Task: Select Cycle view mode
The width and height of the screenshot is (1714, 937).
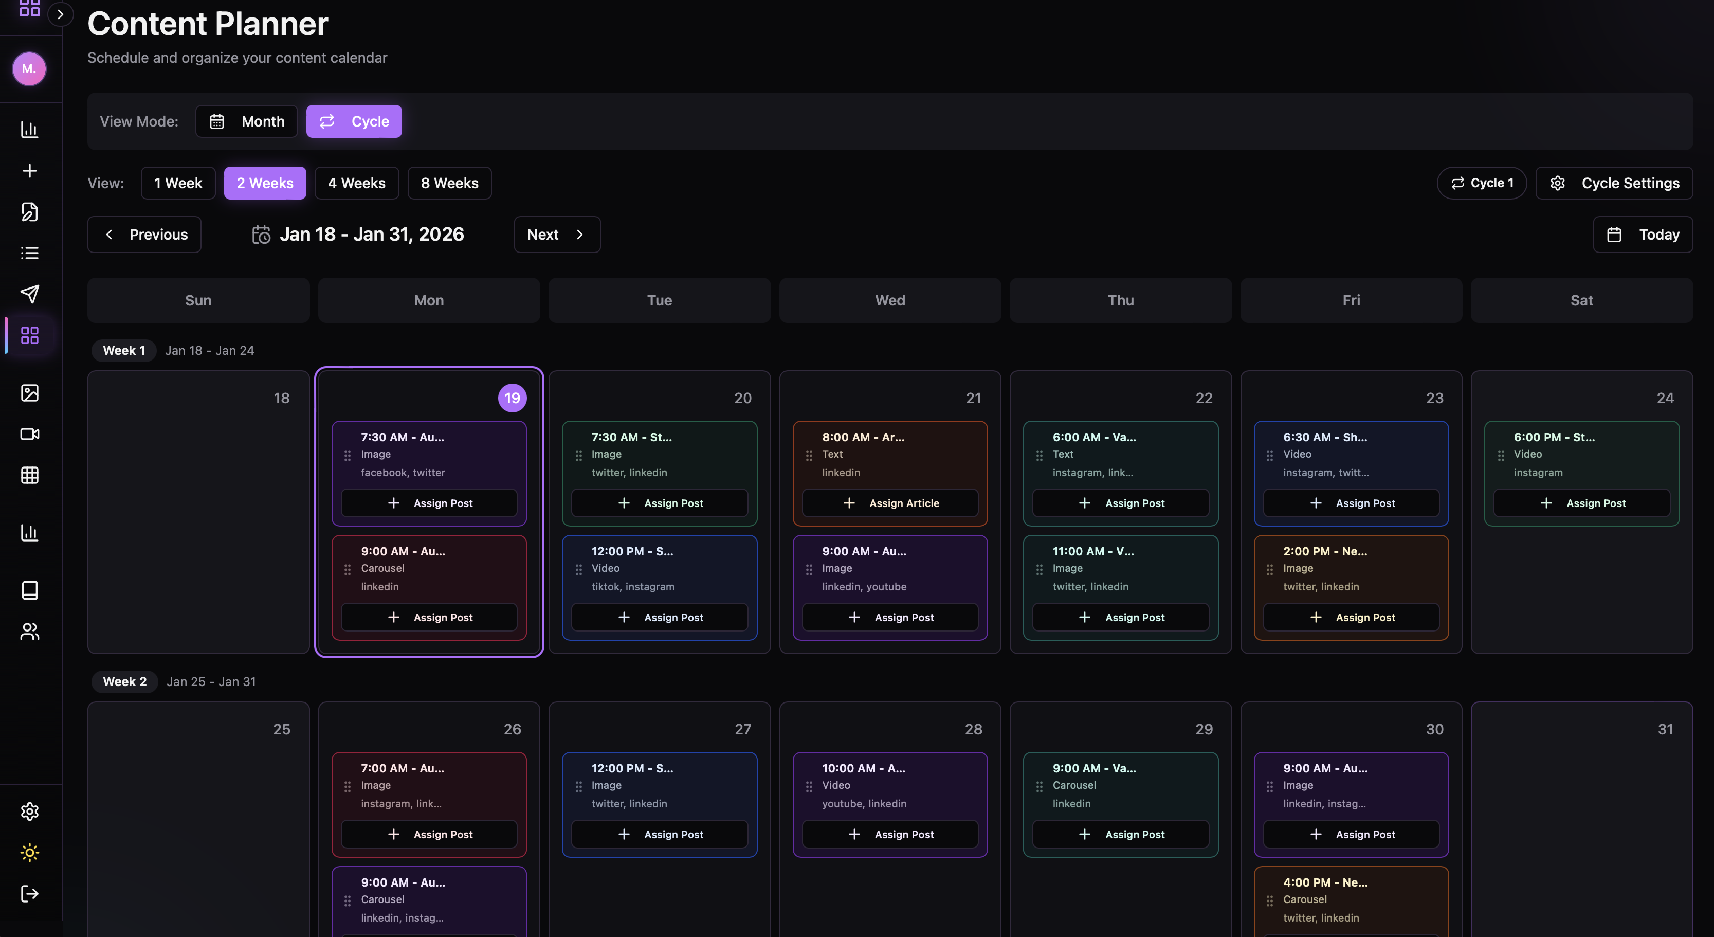Action: point(353,121)
